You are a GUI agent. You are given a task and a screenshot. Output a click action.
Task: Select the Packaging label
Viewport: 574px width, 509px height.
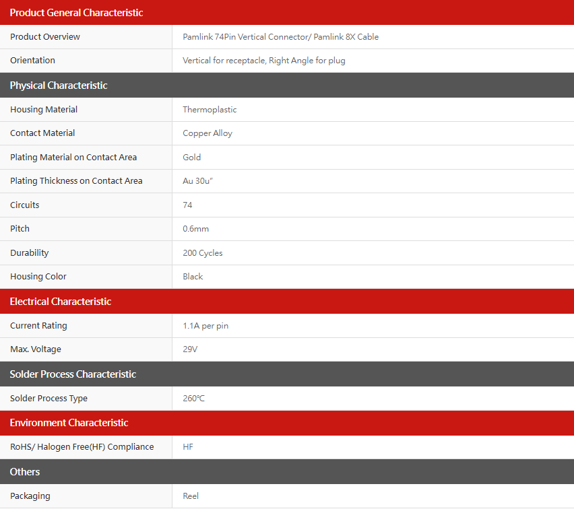pos(30,496)
